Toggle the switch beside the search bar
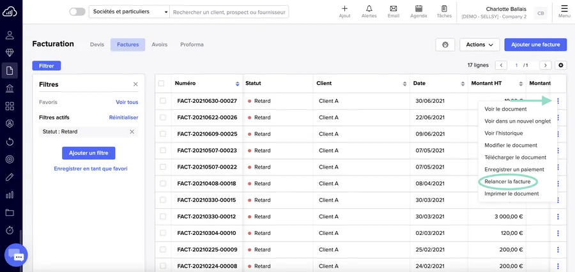The width and height of the screenshot is (575, 272). click(x=77, y=12)
